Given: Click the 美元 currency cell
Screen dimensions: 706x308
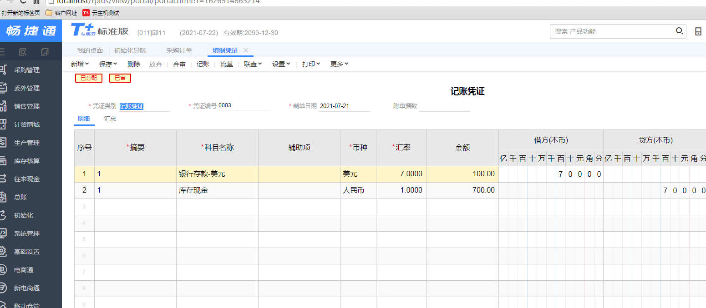Looking at the screenshot, I should pyautogui.click(x=358, y=174).
